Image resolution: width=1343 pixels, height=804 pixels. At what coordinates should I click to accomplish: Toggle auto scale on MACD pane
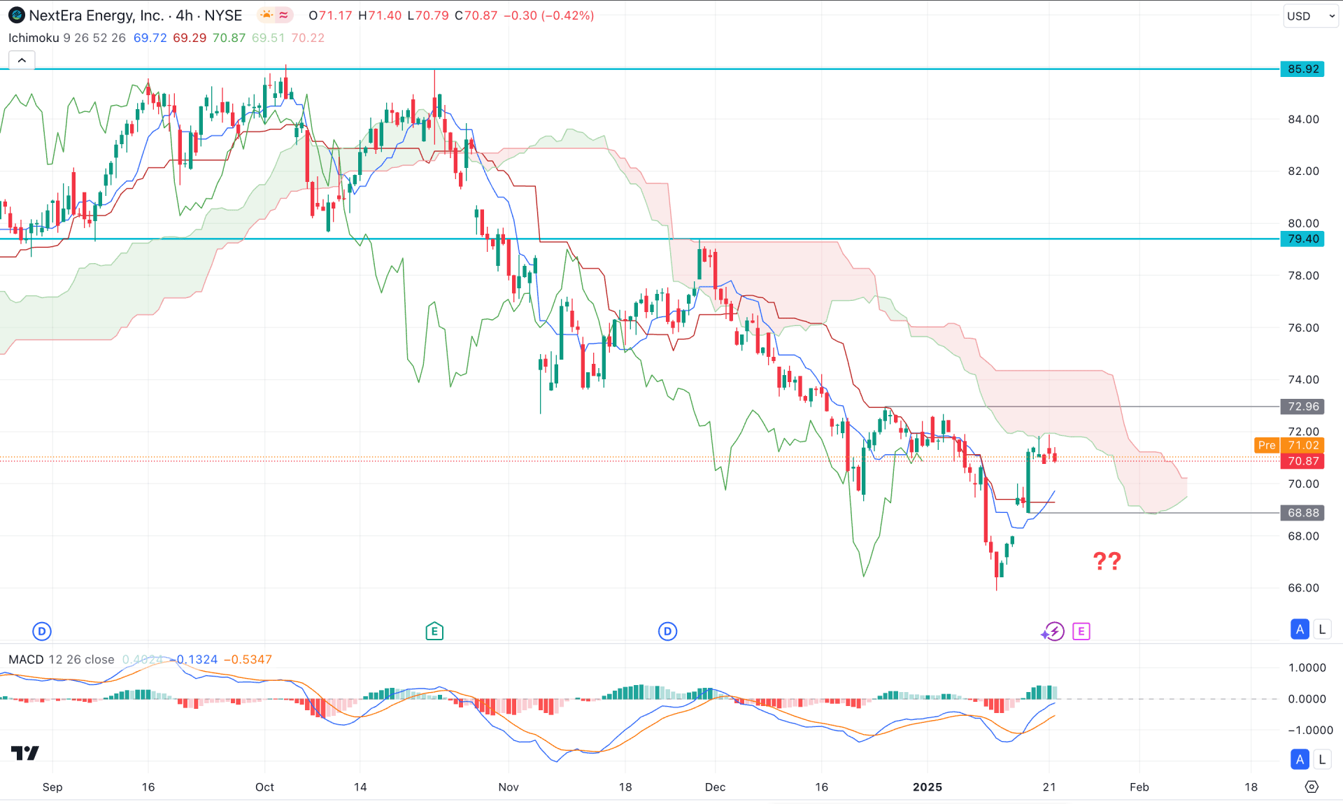click(x=1300, y=759)
